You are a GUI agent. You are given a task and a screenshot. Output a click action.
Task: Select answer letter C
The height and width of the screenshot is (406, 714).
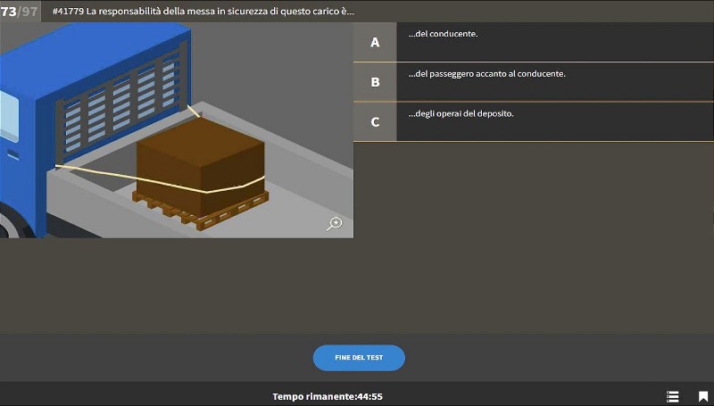[375, 122]
